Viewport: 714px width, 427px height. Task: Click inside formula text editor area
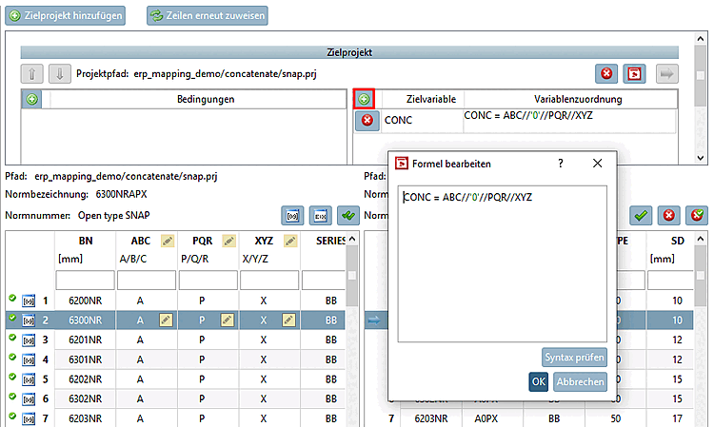coord(503,263)
